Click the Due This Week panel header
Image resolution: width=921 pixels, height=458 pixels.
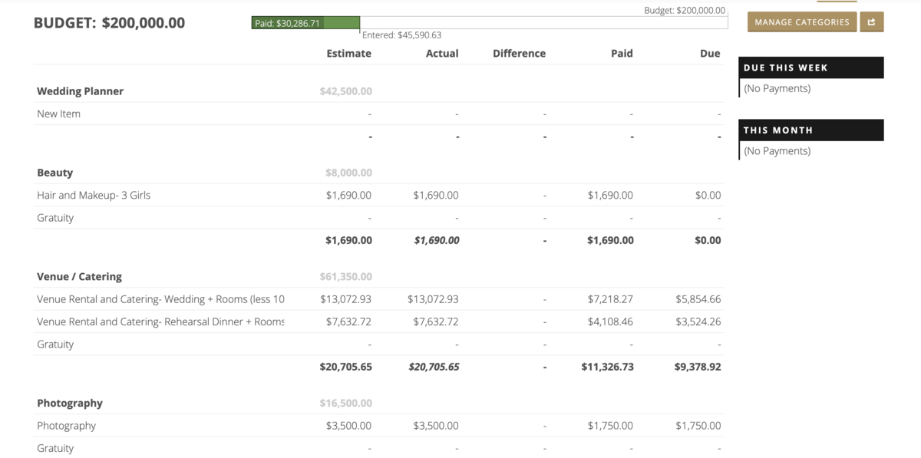[811, 68]
